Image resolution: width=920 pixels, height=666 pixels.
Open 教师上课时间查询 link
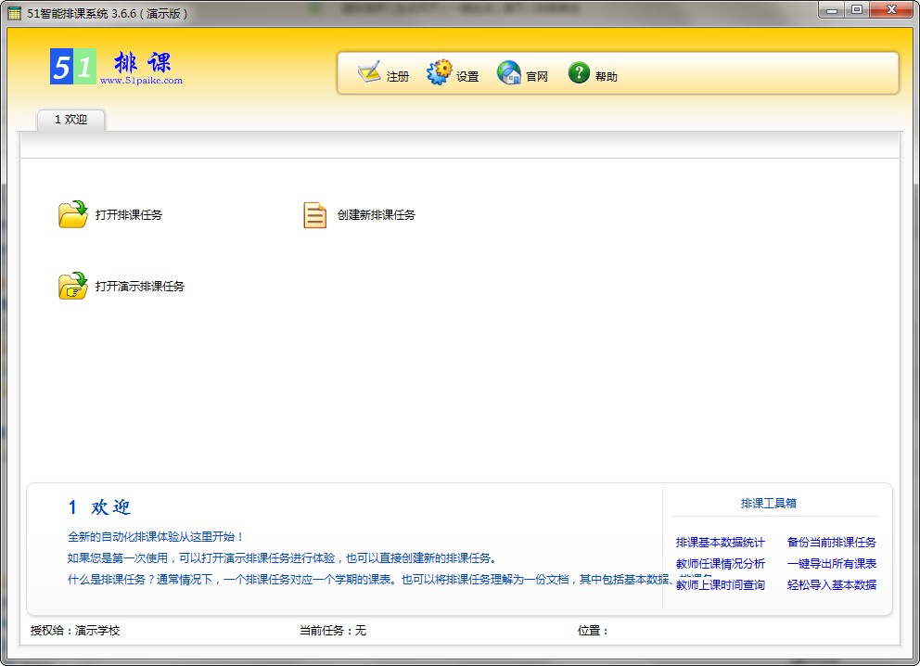(x=721, y=585)
